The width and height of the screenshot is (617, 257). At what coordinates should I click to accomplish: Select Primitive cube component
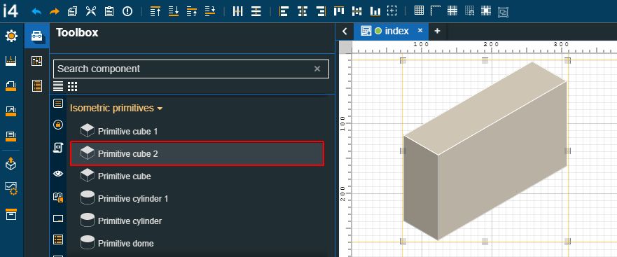(197, 176)
